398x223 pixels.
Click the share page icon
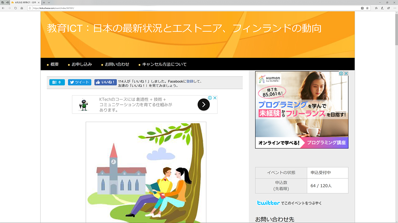tap(388, 8)
